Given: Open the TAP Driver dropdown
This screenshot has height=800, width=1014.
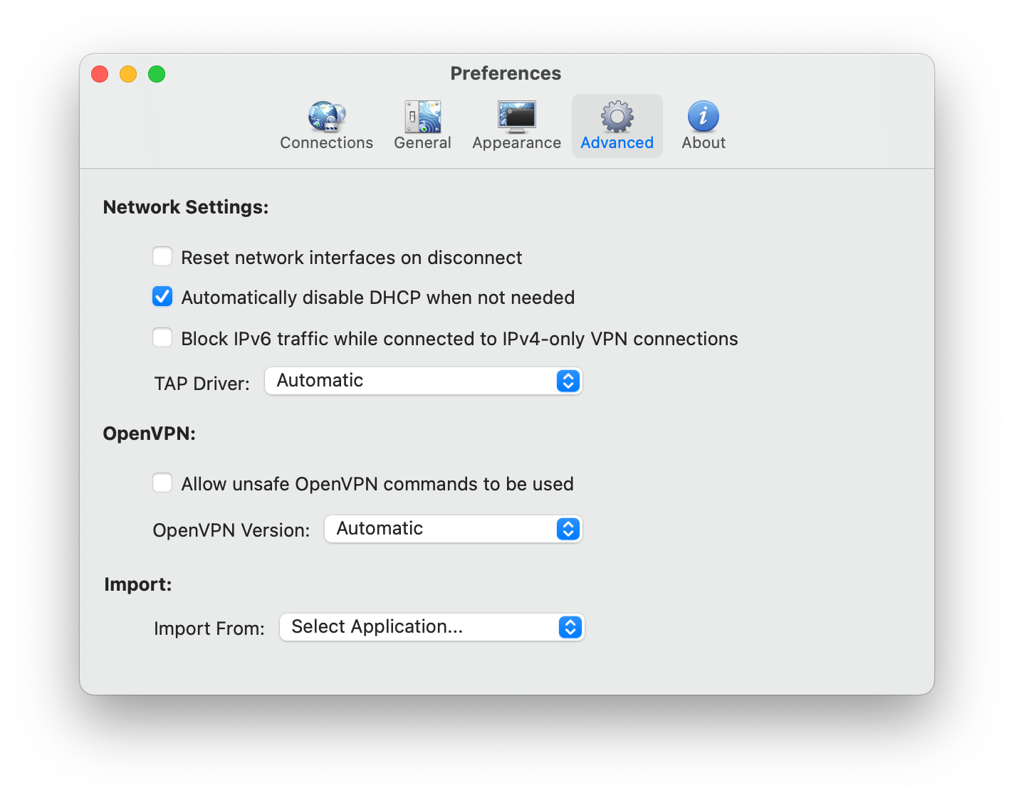Looking at the screenshot, I should (x=424, y=381).
